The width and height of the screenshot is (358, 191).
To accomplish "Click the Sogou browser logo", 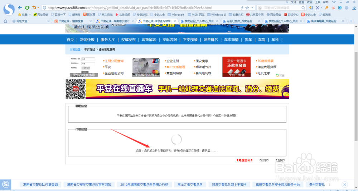I will pos(9,9).
